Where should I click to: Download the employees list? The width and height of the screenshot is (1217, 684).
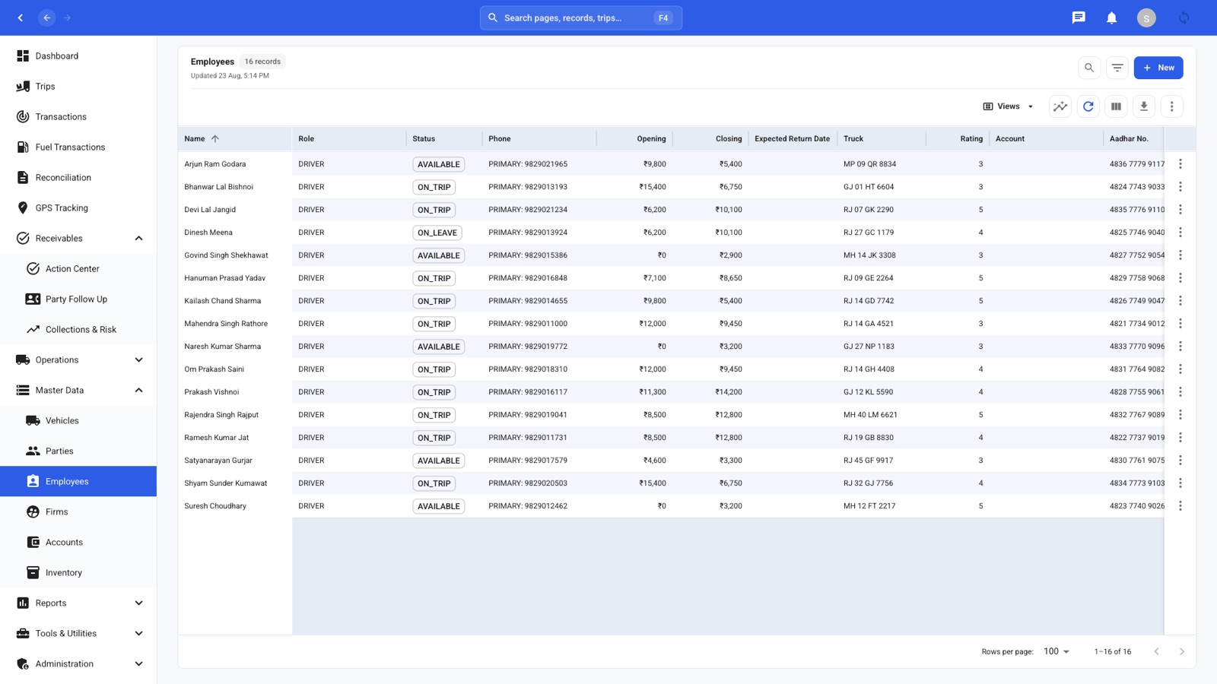point(1144,106)
